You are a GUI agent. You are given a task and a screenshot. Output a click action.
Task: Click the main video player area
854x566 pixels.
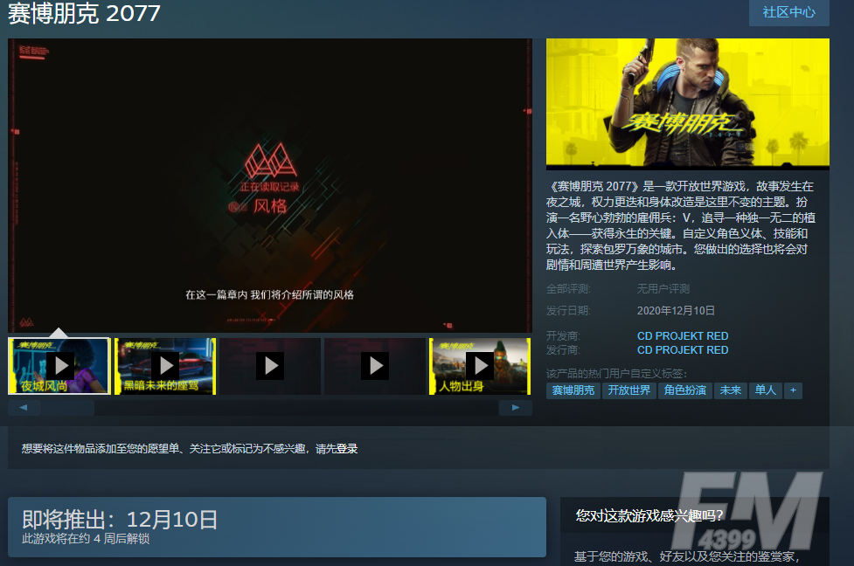269,185
